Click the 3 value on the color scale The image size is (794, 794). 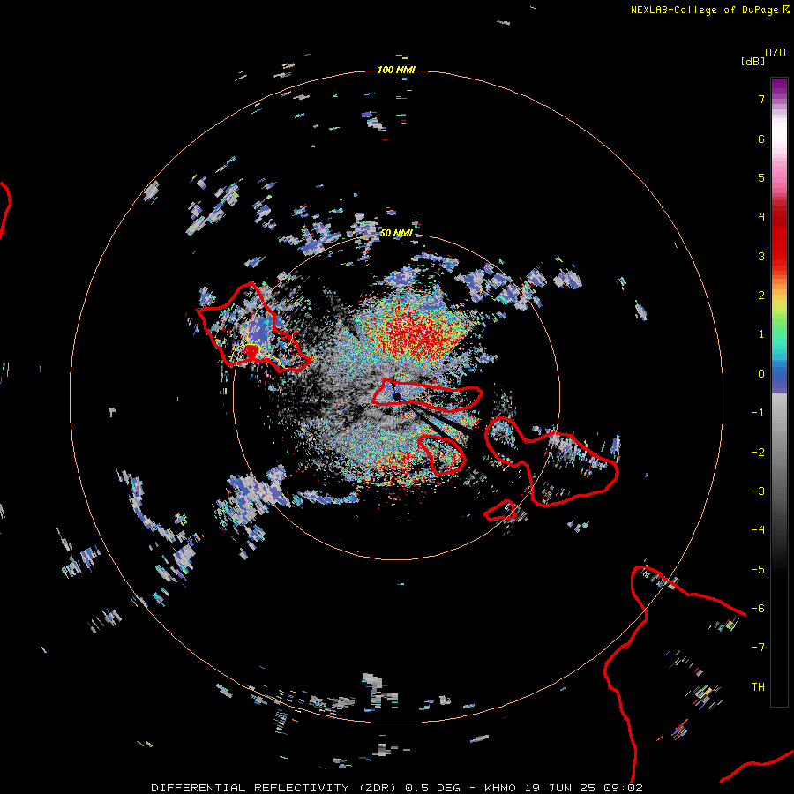point(761,256)
